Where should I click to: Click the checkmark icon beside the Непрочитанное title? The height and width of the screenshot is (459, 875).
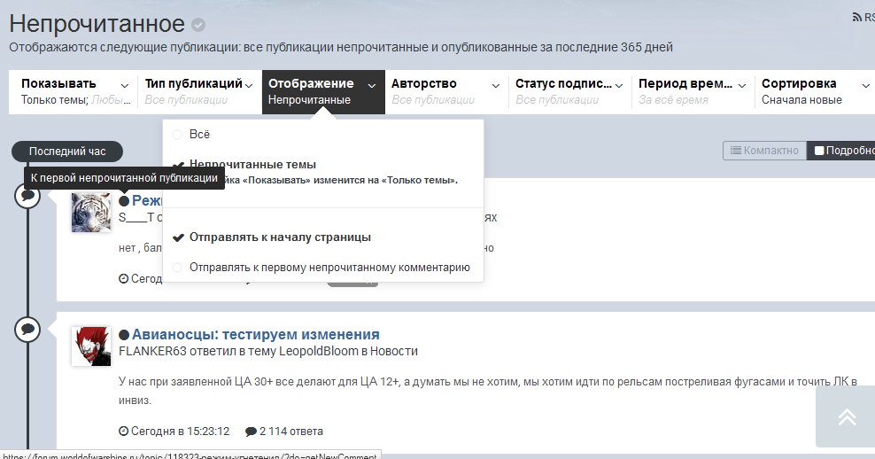[x=198, y=25]
